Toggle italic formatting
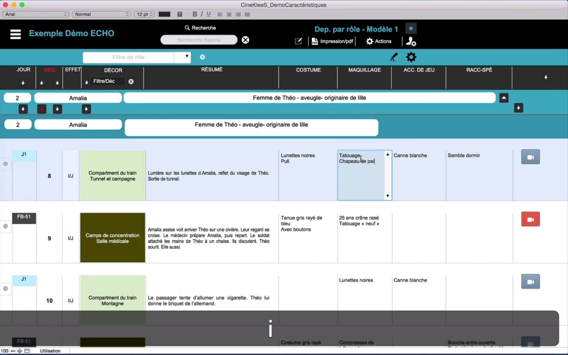568x355 pixels. coord(202,14)
